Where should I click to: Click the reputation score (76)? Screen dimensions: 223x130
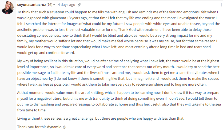pyautogui.click(x=49, y=5)
